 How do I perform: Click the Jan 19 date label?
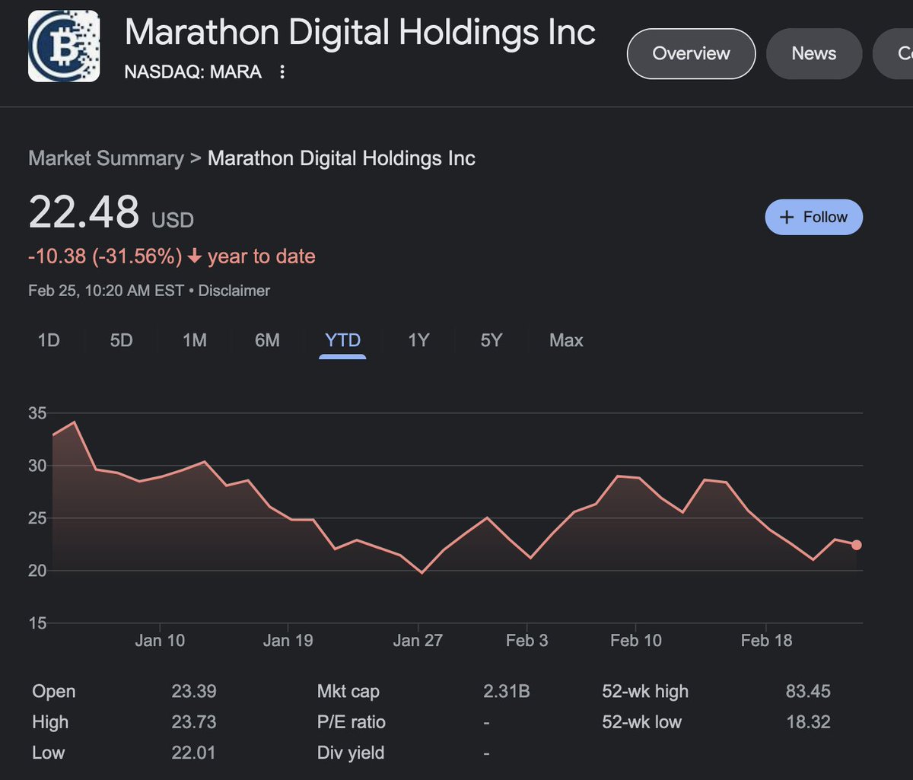288,641
